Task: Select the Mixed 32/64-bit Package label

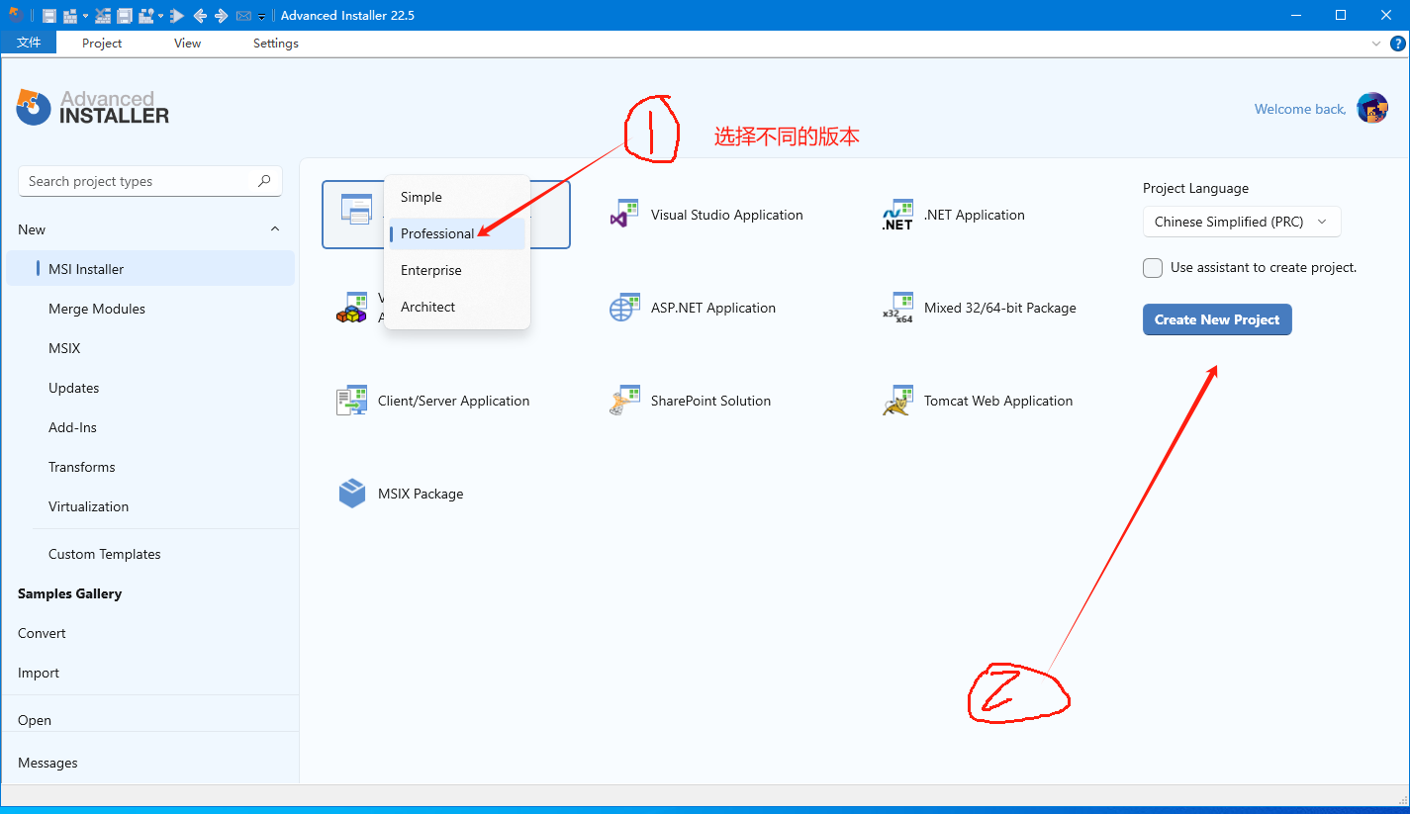Action: (999, 308)
